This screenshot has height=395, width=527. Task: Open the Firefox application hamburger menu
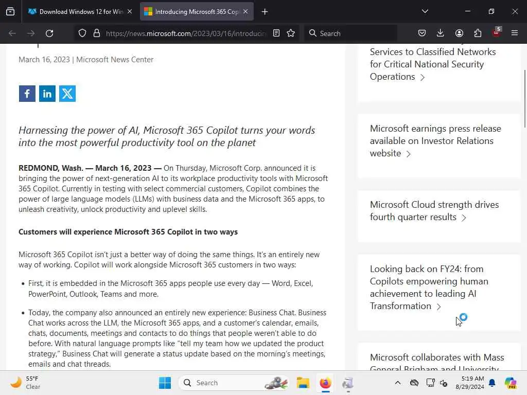pos(515,33)
